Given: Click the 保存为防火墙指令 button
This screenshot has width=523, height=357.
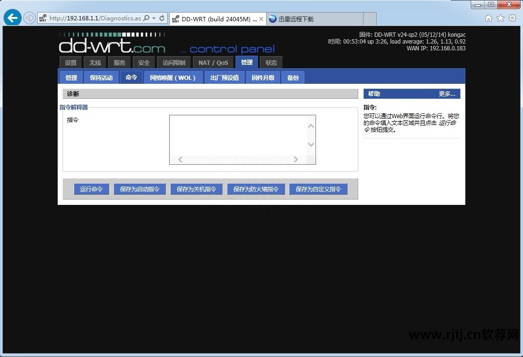Looking at the screenshot, I should 256,189.
